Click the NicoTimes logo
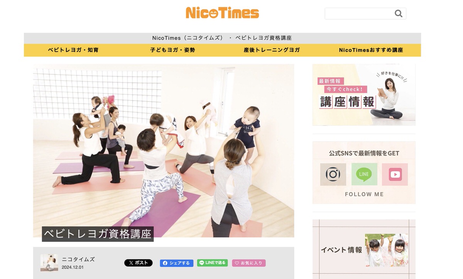 tap(222, 13)
